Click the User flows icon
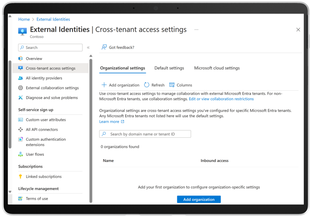This screenshot has width=310, height=217. (21, 155)
